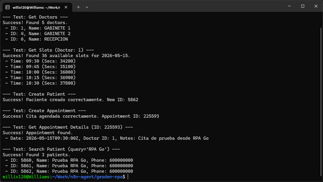Click 'Paciente creado correctamente. New ID: 5862' line
The image size is (323, 182).
point(70,100)
